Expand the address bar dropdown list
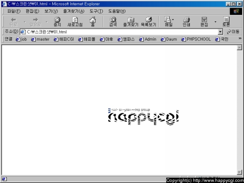 click(x=220, y=32)
